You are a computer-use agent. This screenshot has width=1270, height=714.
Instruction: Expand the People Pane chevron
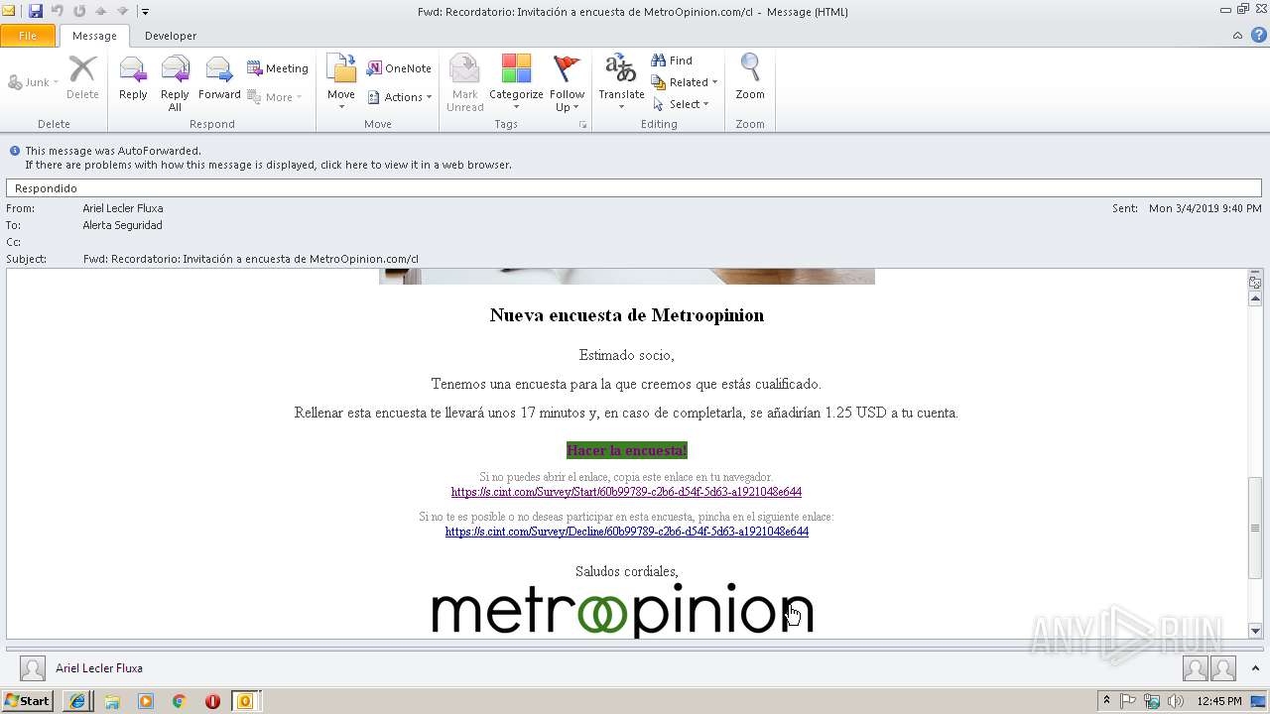[x=1256, y=668]
